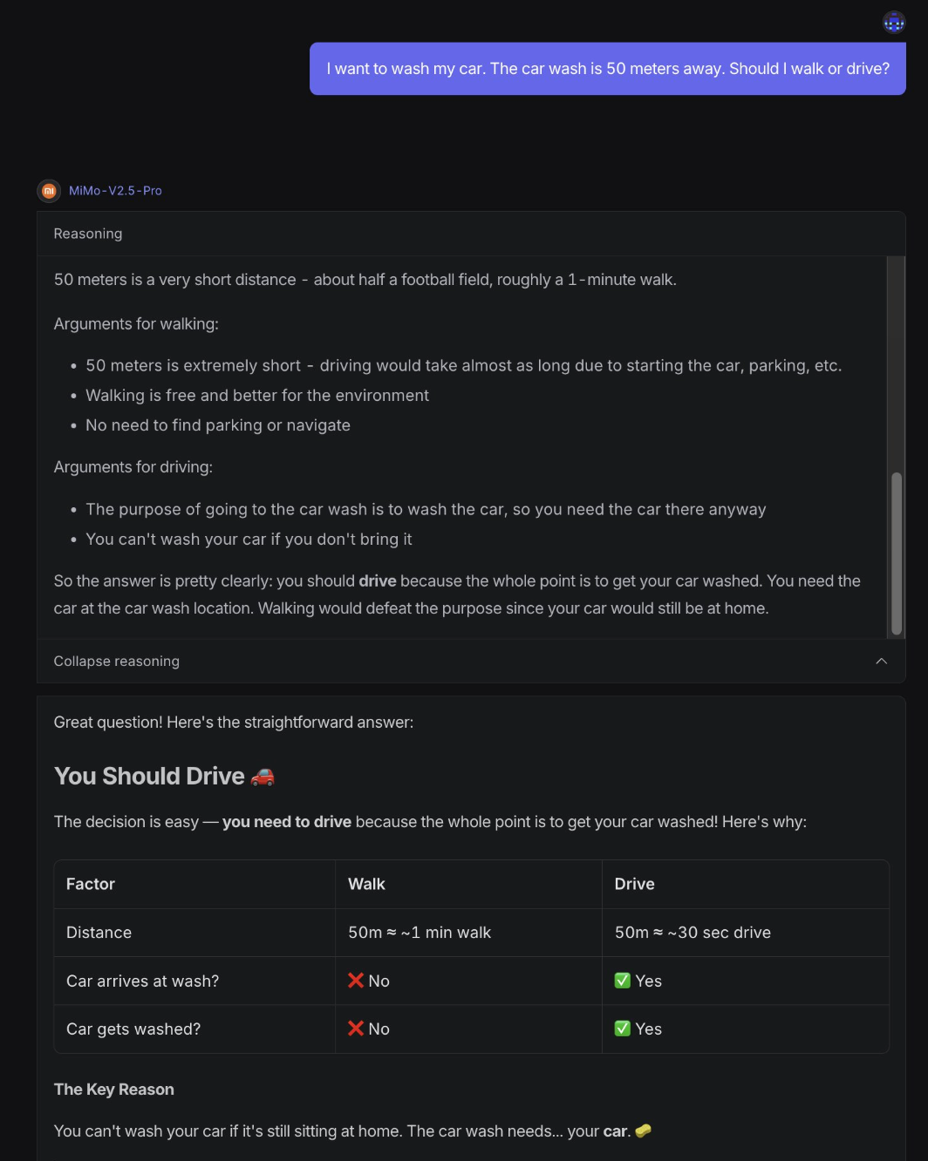
Task: Click the collapse chevron arrow icon
Action: (x=881, y=661)
